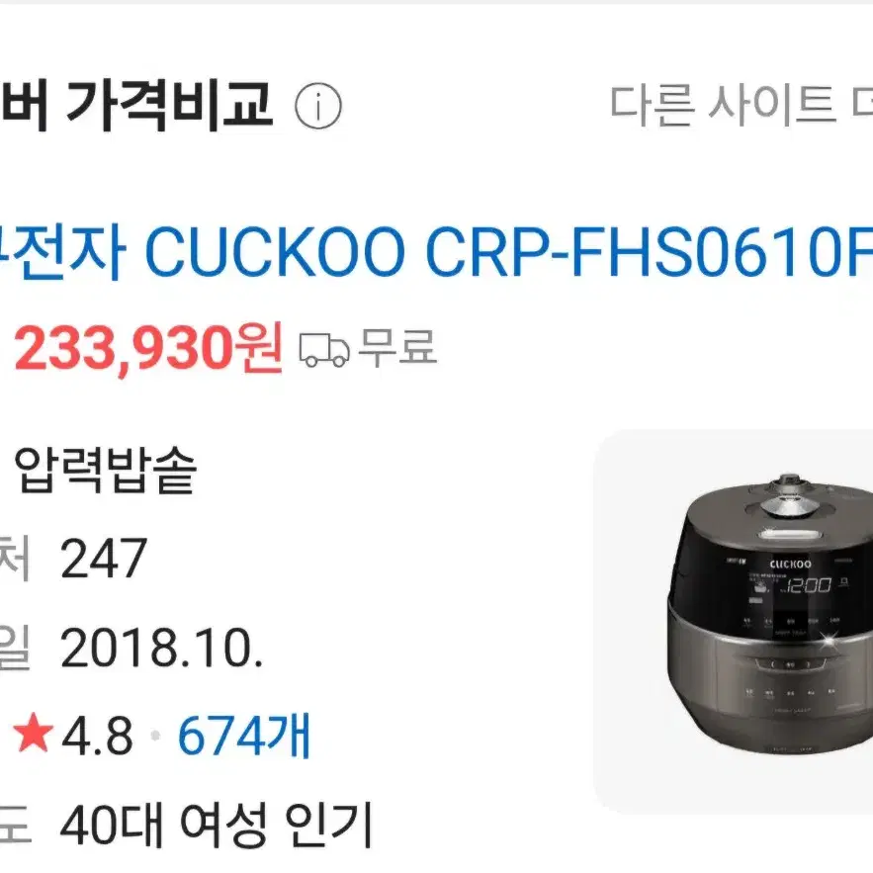
Task: Click the 무료 shipping label
Action: pyautogui.click(x=397, y=347)
